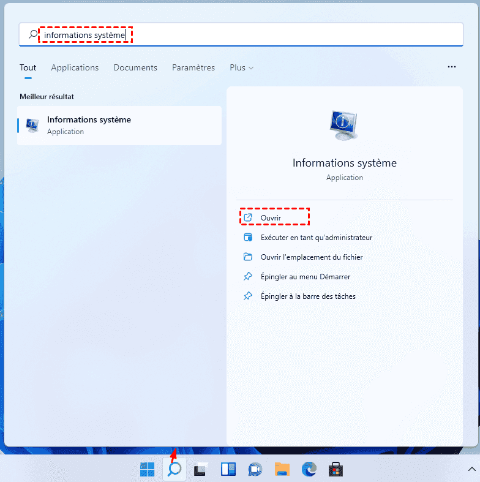Click the magnifier icon in search box
The width and height of the screenshot is (480, 482).
(32, 34)
